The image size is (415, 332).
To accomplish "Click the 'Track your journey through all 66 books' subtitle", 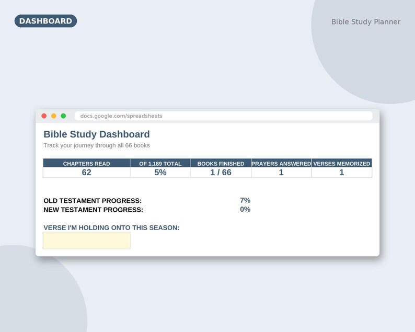I will [97, 145].
